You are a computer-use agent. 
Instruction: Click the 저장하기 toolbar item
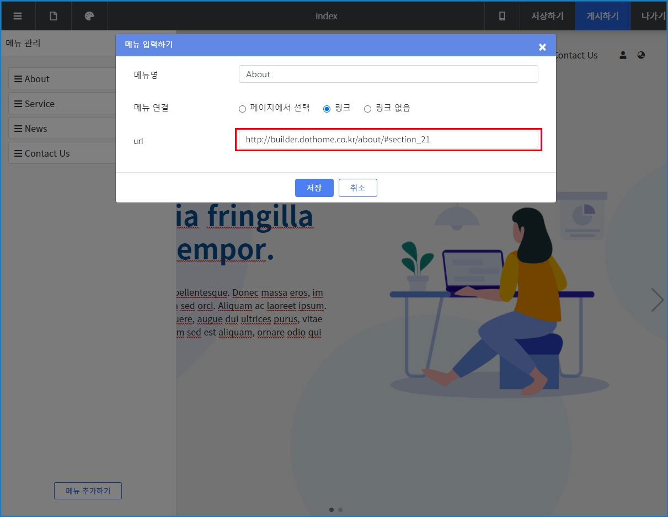tap(547, 16)
